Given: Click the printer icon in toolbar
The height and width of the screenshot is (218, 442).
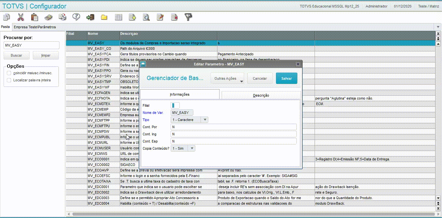Looking at the screenshot, I should pyautogui.click(x=62, y=17).
